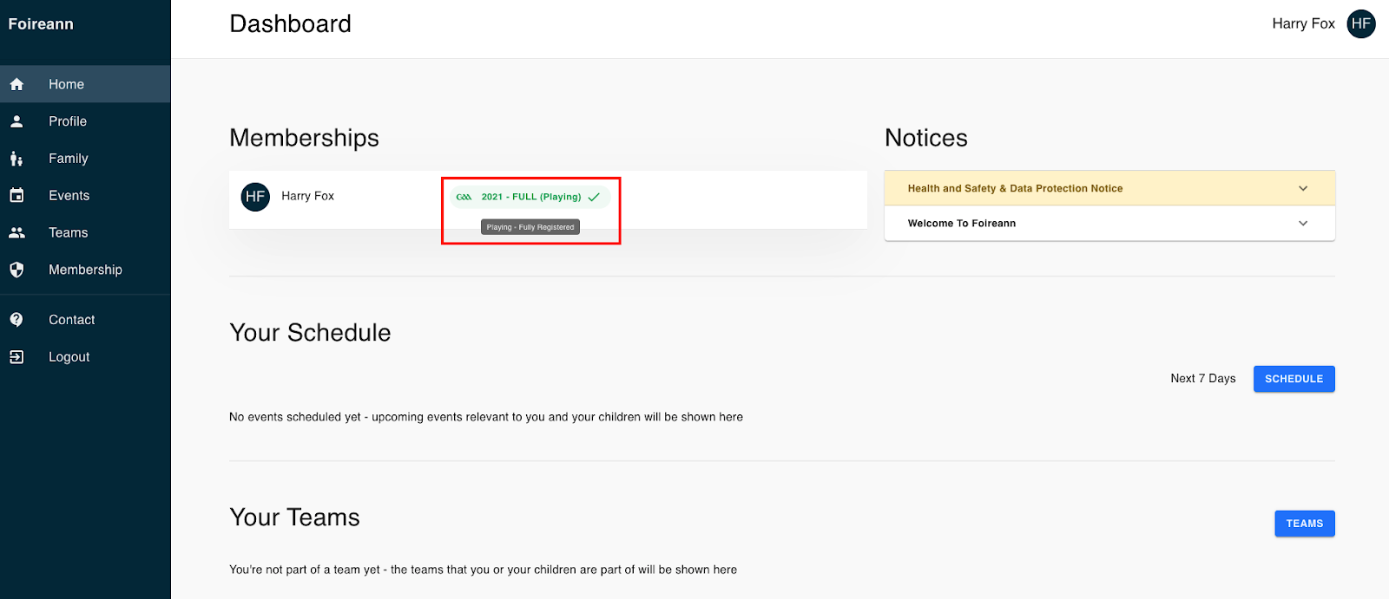Click the Foireann logo title
Viewport: 1389px width, 599px height.
(41, 24)
